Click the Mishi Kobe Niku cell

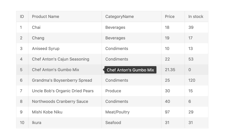coord(47,112)
